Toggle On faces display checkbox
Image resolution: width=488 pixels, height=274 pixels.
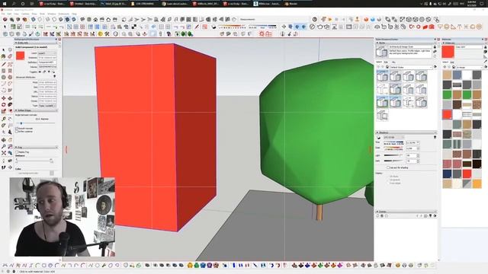[388, 177]
